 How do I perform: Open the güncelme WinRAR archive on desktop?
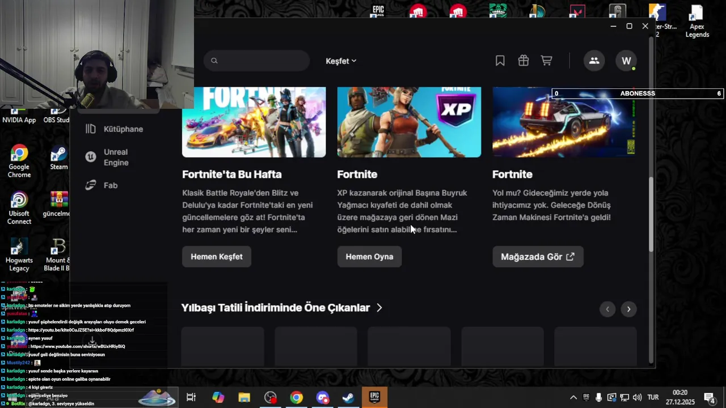pyautogui.click(x=58, y=204)
